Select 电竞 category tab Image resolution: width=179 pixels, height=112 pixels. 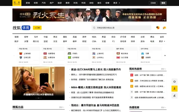152,42
